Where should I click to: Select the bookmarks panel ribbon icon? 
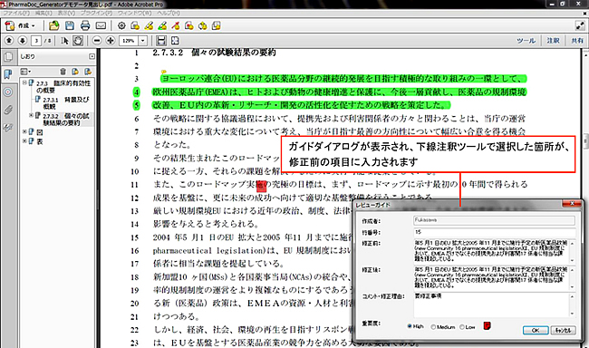[x=8, y=74]
